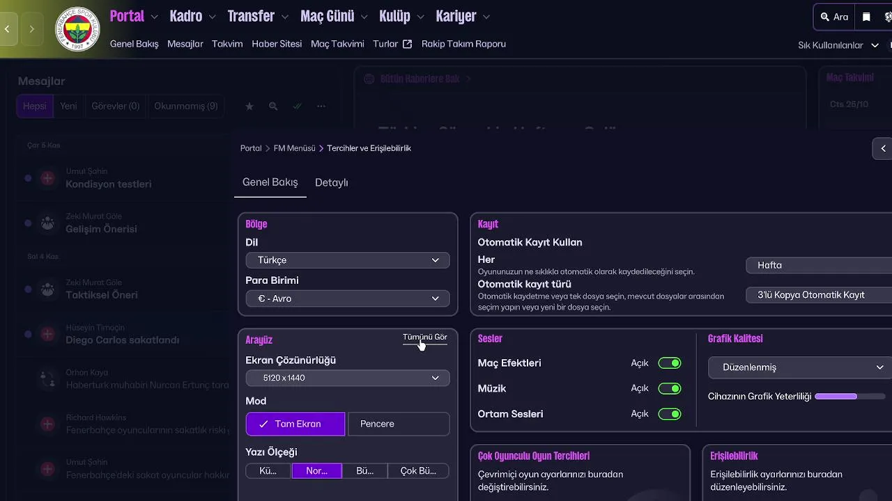This screenshot has height=501, width=892.
Task: Toggle Maç Efektleri sound switch
Action: (670, 363)
